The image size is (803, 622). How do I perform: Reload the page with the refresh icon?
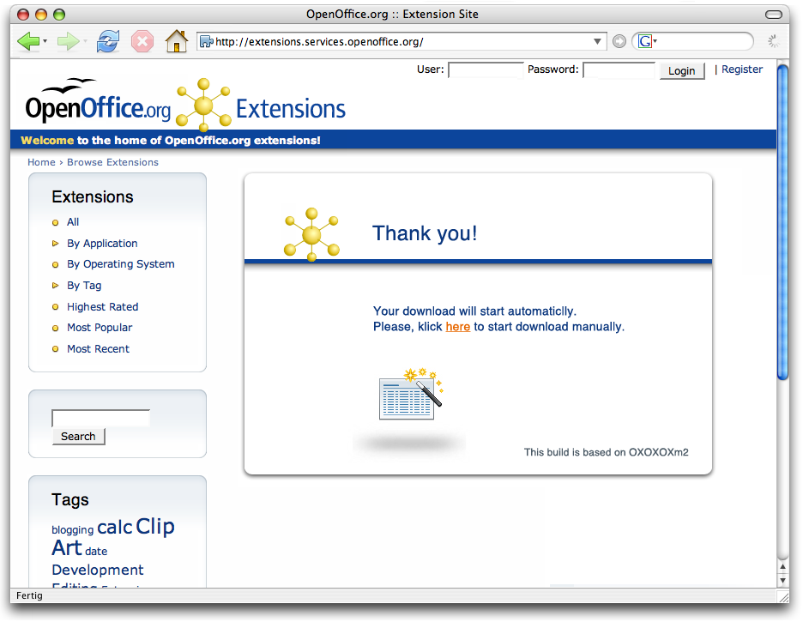(108, 41)
